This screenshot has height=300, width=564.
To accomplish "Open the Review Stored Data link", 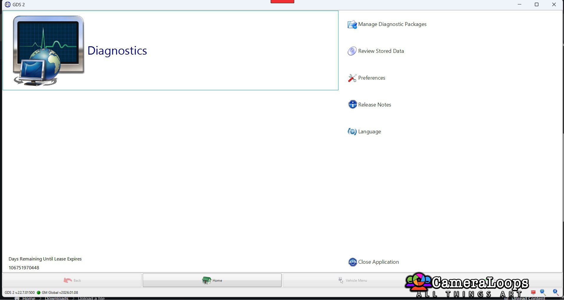I will coord(381,51).
